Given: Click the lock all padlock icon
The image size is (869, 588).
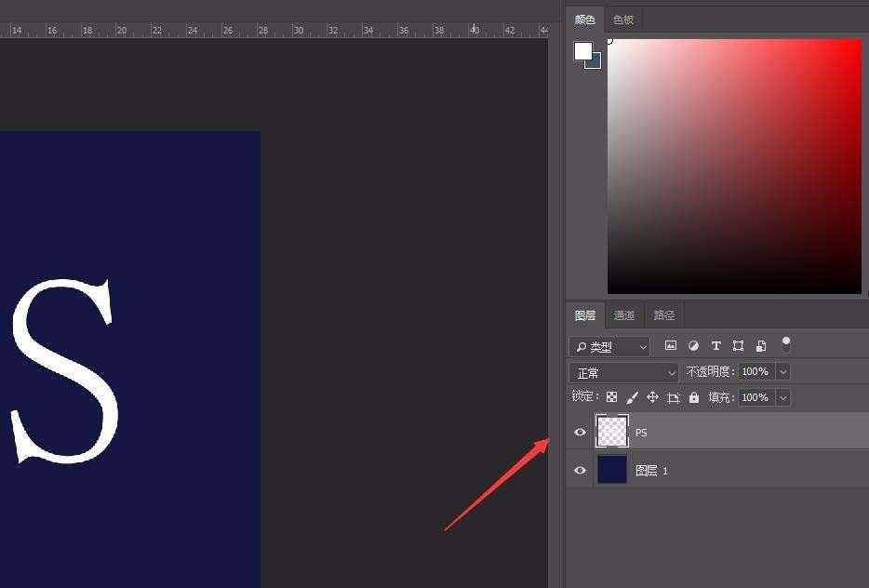Looking at the screenshot, I should click(x=693, y=397).
